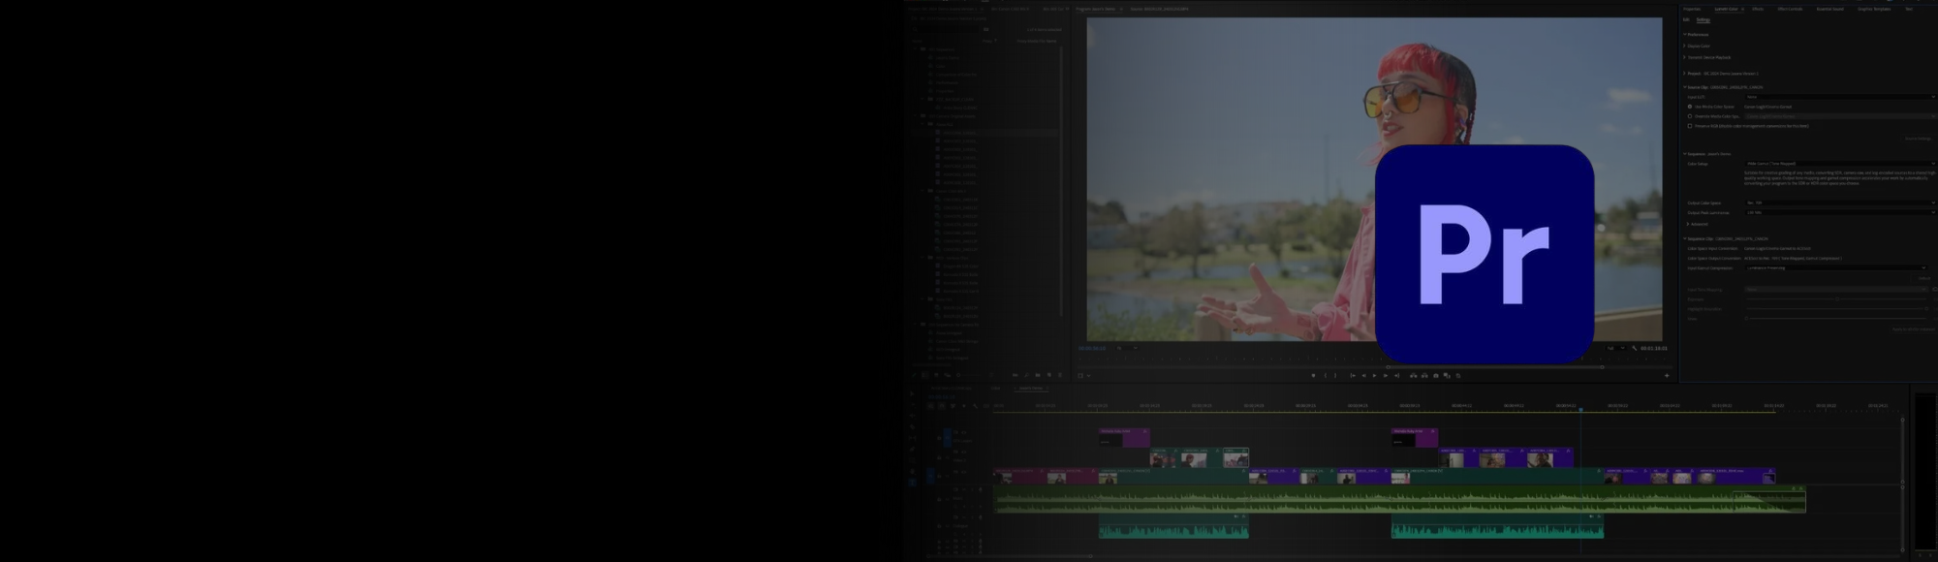Click the Add Marker icon in Program Monitor
Image resolution: width=1938 pixels, height=562 pixels.
pyautogui.click(x=1313, y=375)
